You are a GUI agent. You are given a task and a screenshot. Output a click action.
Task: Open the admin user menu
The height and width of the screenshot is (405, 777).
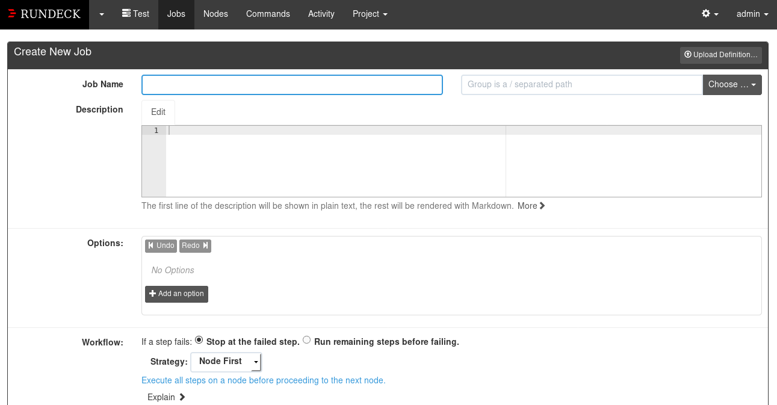(x=751, y=13)
